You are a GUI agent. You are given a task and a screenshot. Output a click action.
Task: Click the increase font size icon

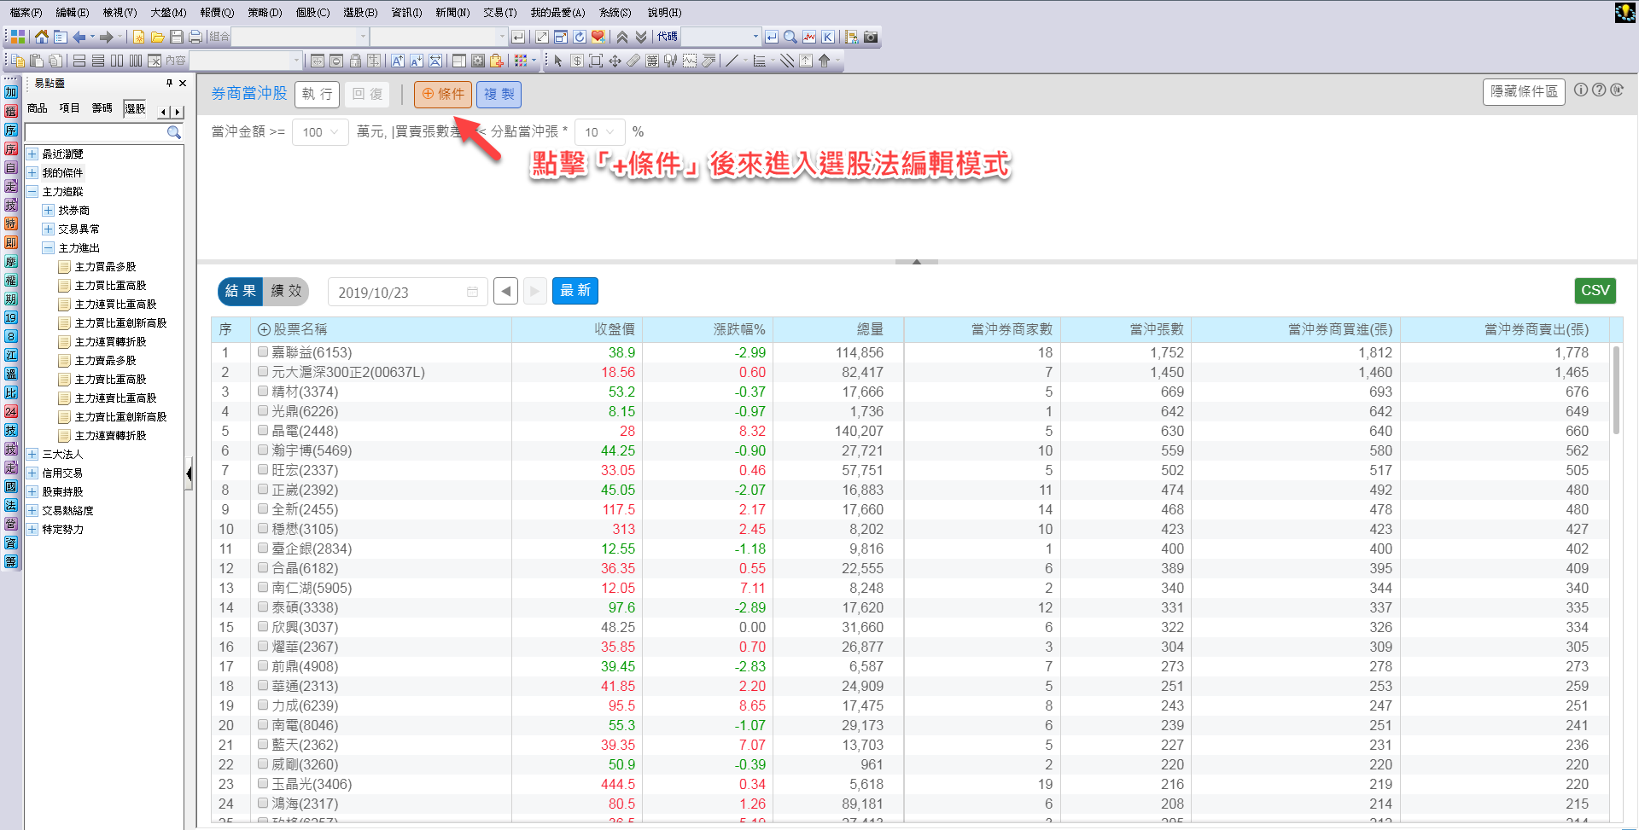pyautogui.click(x=398, y=61)
